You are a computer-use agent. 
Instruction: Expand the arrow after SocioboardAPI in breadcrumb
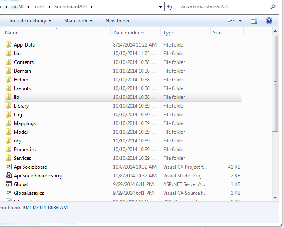pyautogui.click(x=92, y=7)
